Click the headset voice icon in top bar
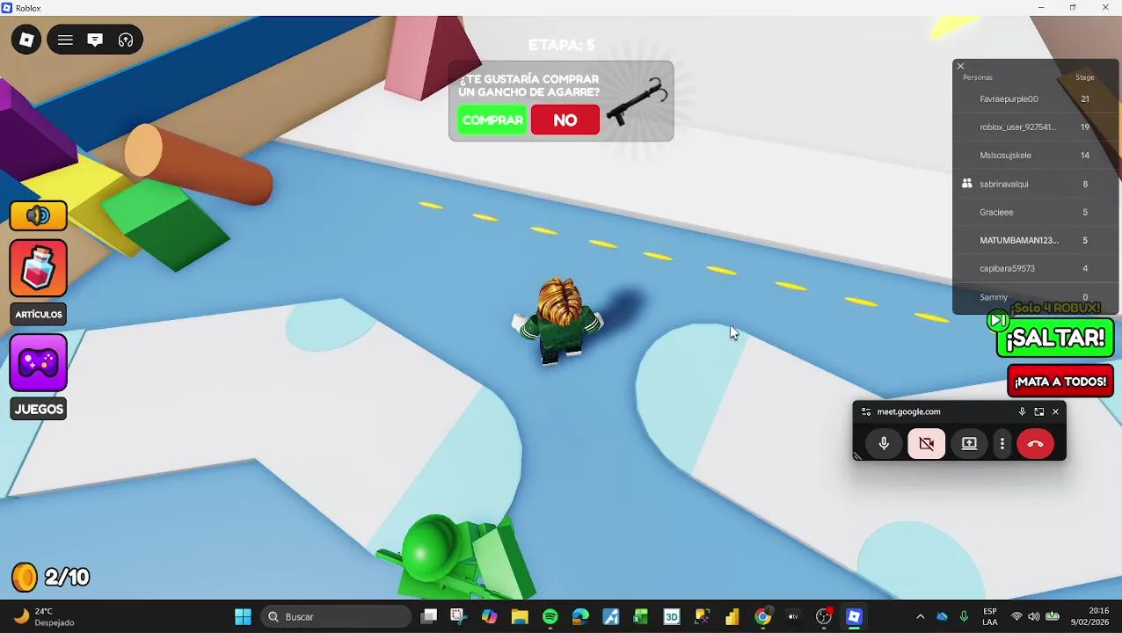This screenshot has height=633, width=1122. (126, 40)
